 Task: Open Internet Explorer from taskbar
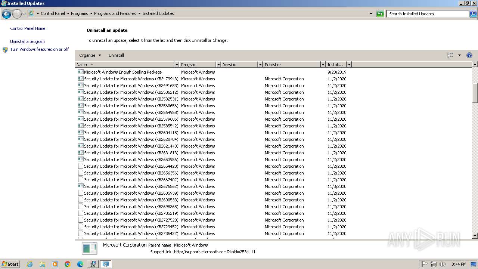30,264
